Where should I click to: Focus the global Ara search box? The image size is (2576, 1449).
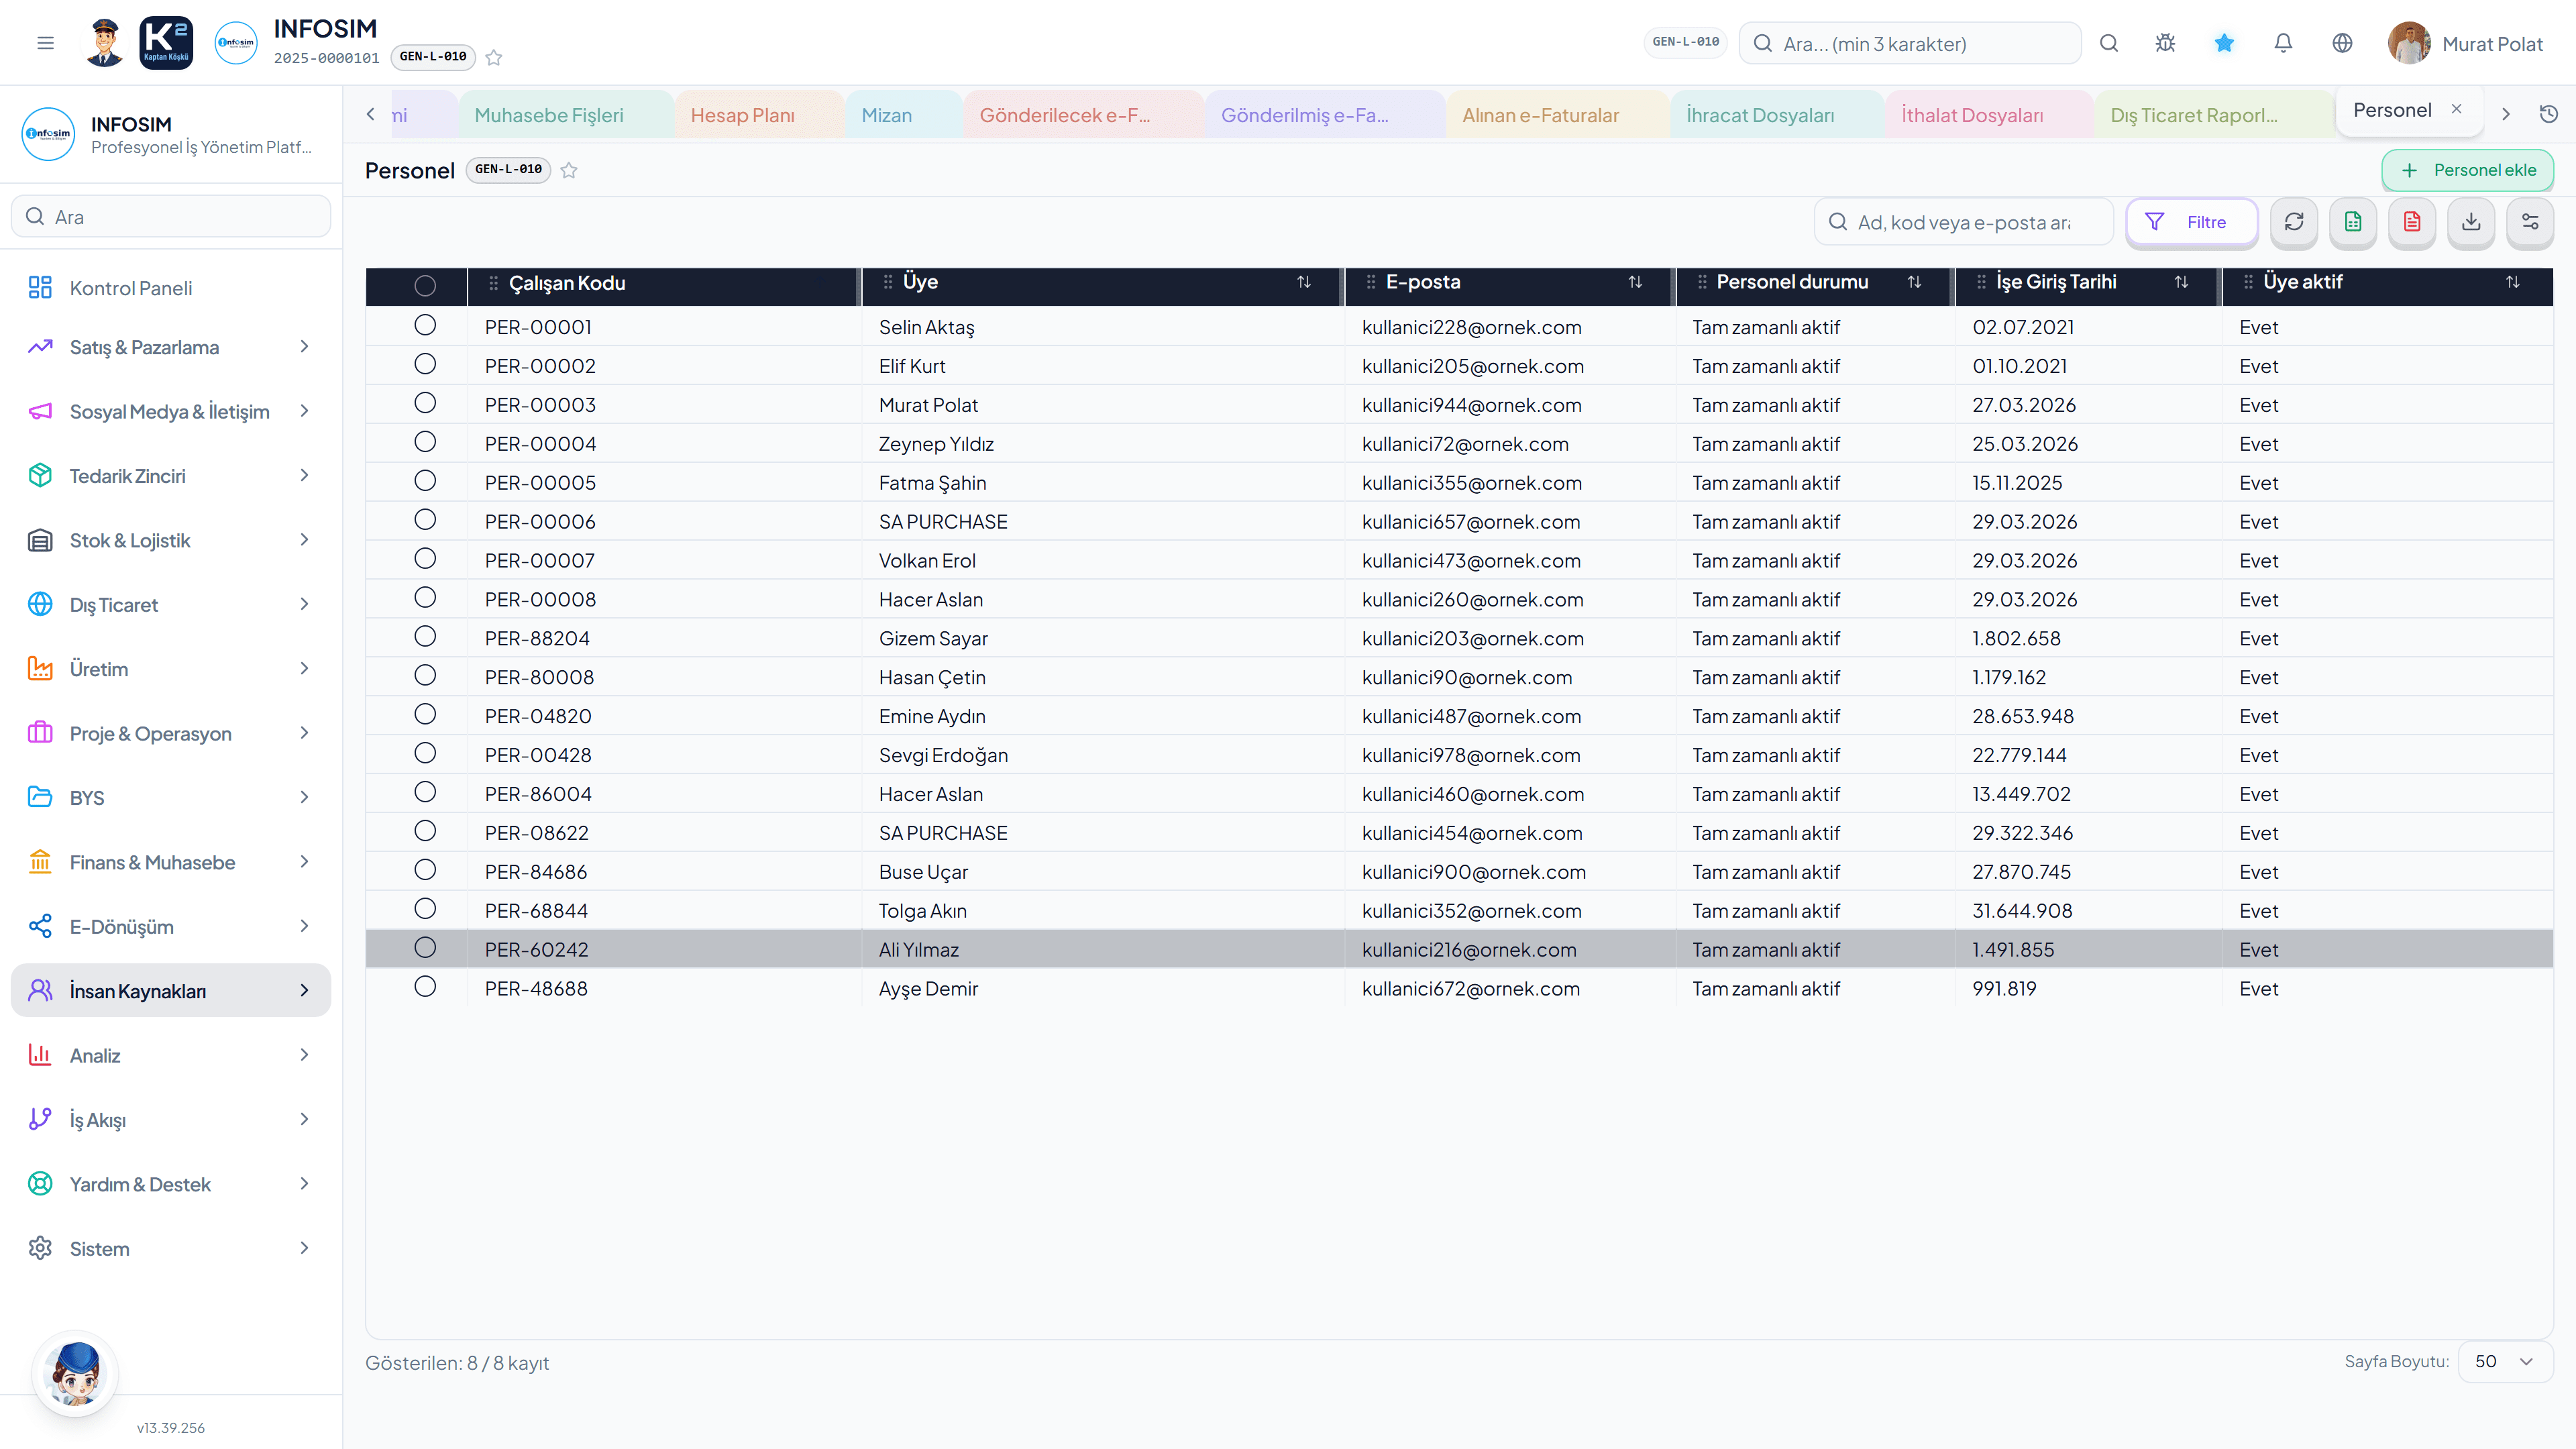pos(1910,43)
